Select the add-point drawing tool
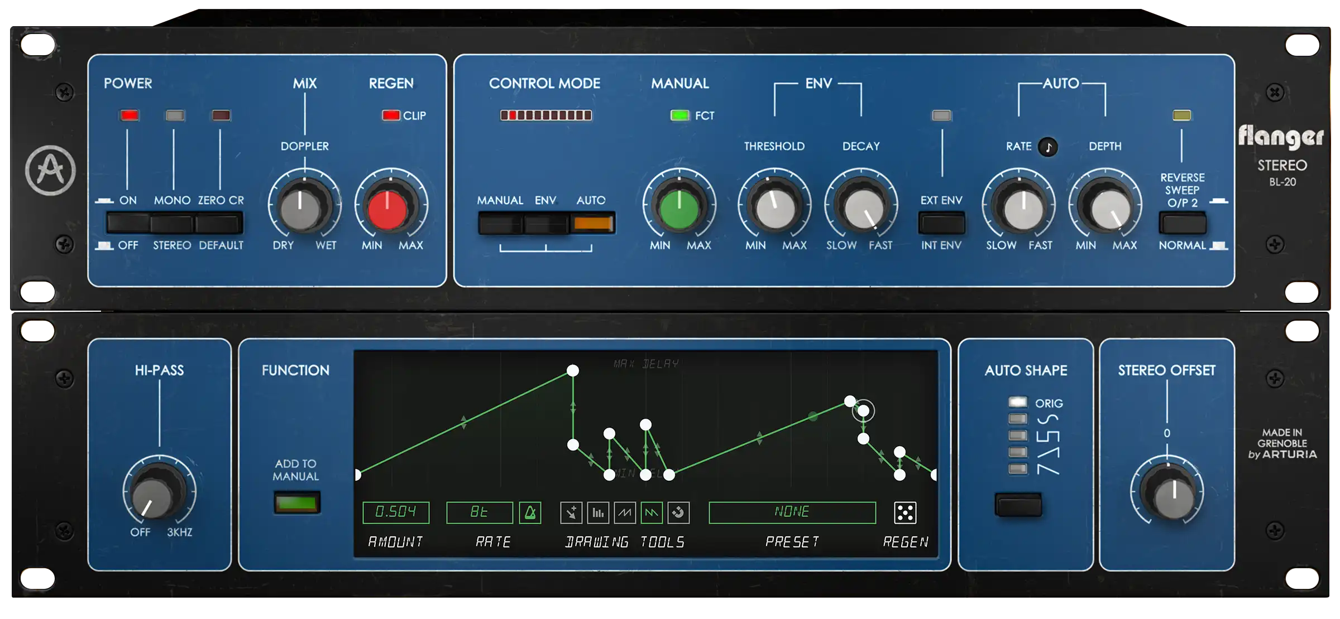Image resolution: width=1340 pixels, height=619 pixels. [x=571, y=512]
